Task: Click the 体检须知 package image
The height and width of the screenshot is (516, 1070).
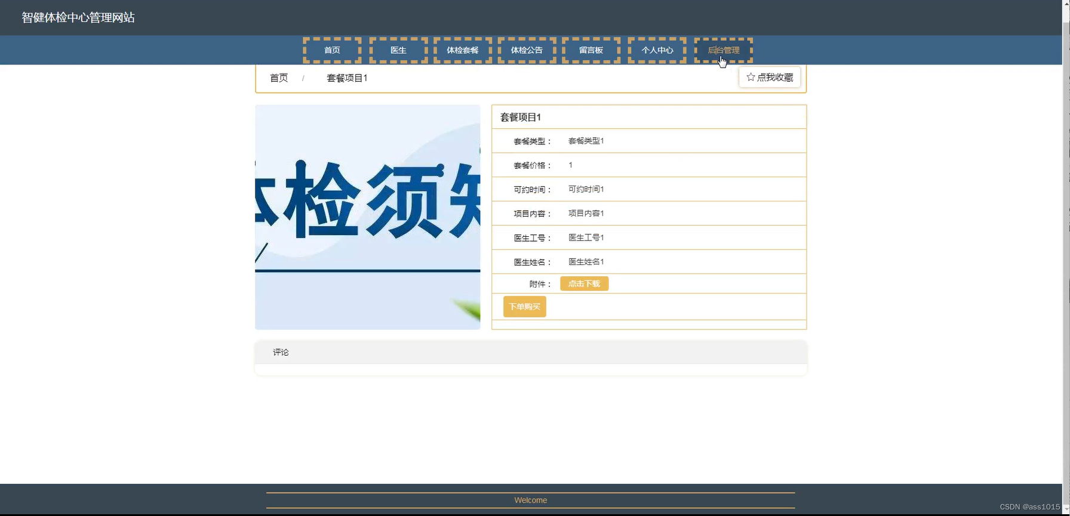Action: tap(367, 217)
